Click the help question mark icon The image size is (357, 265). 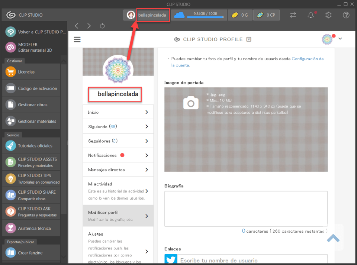coord(346,15)
